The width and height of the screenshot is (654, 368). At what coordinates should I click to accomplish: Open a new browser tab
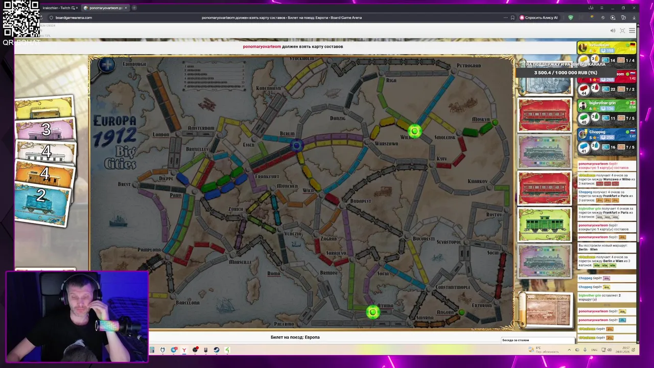point(134,8)
